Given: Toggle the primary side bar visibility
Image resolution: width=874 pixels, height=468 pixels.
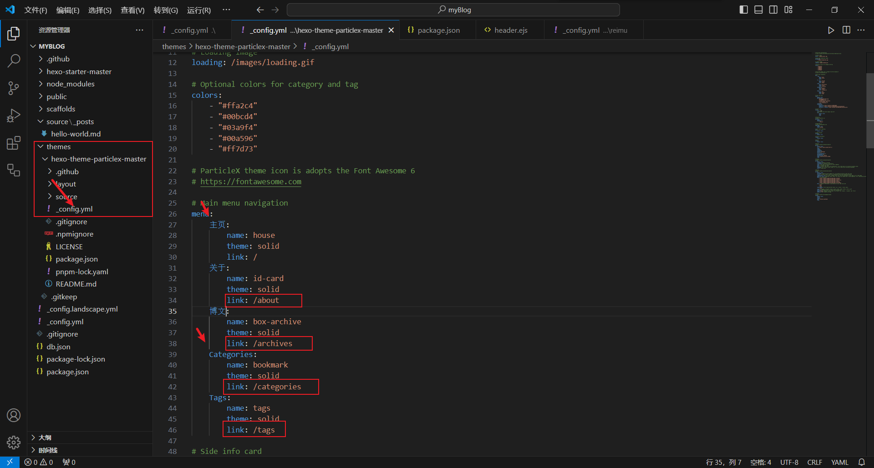Looking at the screenshot, I should pos(744,10).
